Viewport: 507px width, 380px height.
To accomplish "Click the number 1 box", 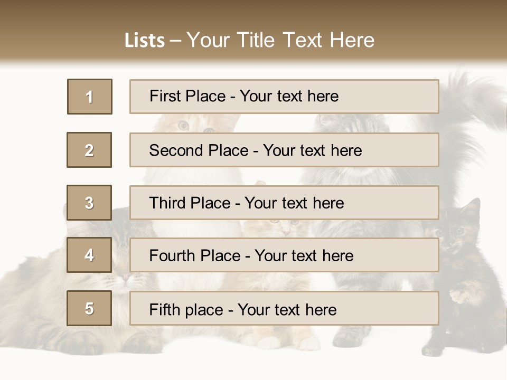I will pos(89,97).
